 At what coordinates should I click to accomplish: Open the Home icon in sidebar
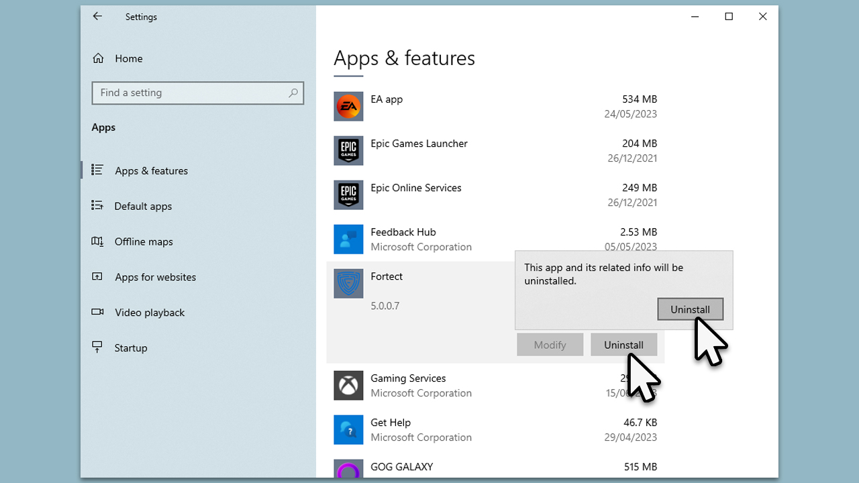pyautogui.click(x=98, y=58)
